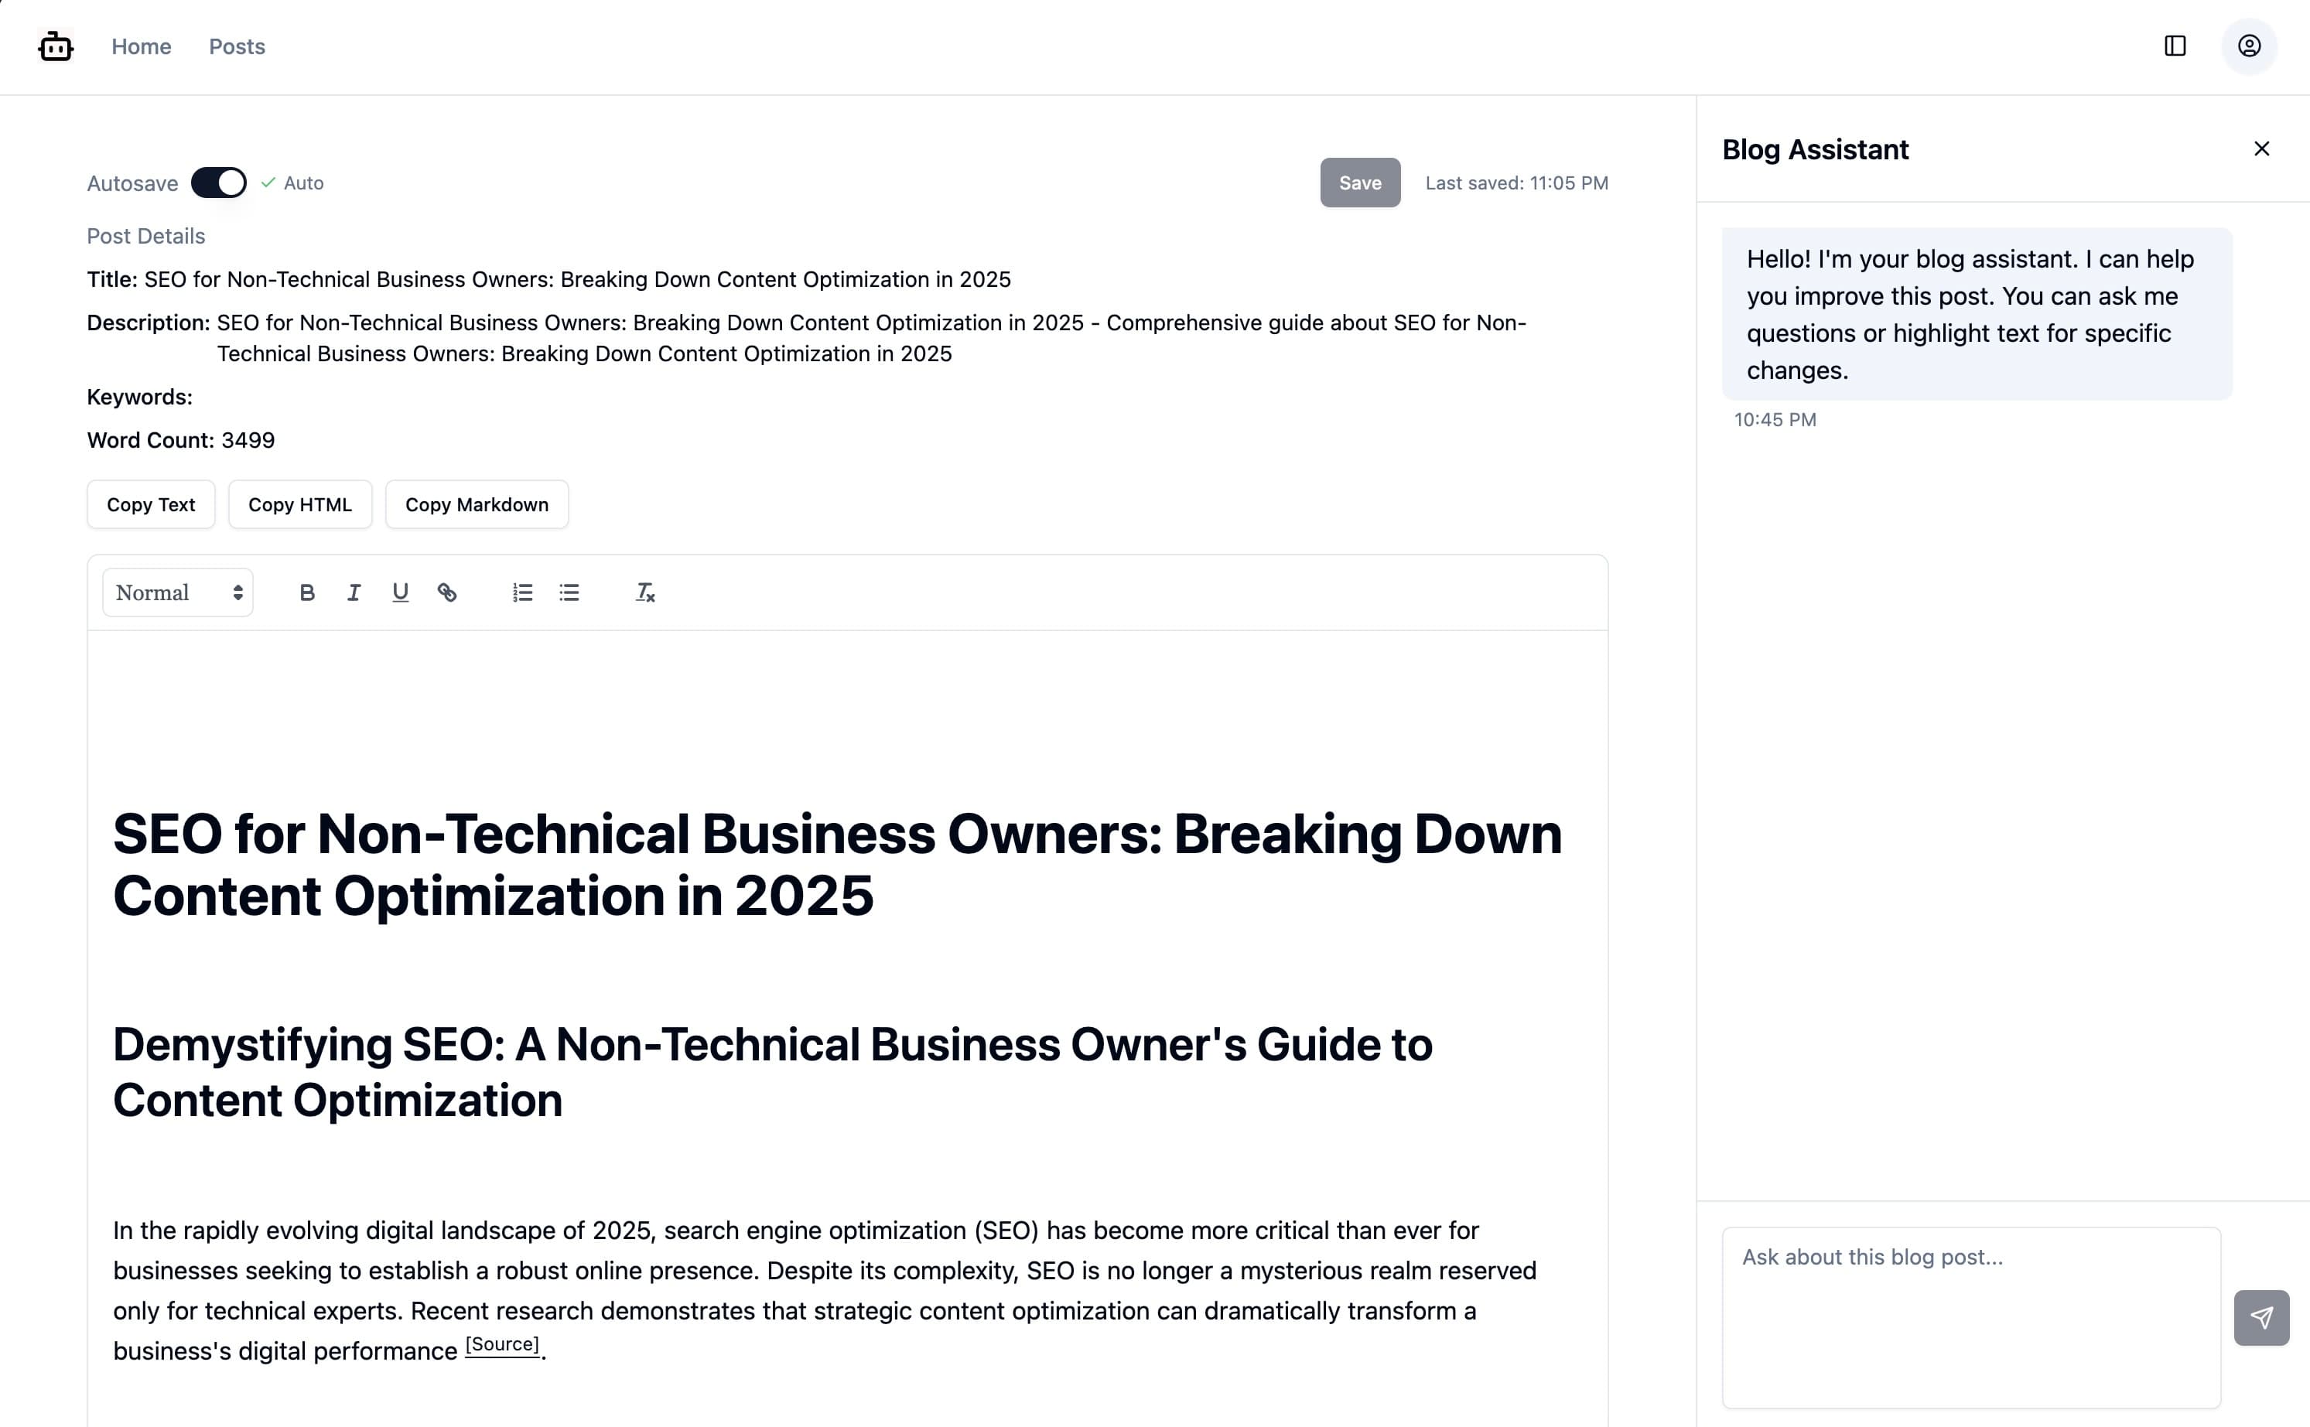Image resolution: width=2310 pixels, height=1427 pixels.
Task: Click the Blog Assistant panel title
Action: (1814, 149)
